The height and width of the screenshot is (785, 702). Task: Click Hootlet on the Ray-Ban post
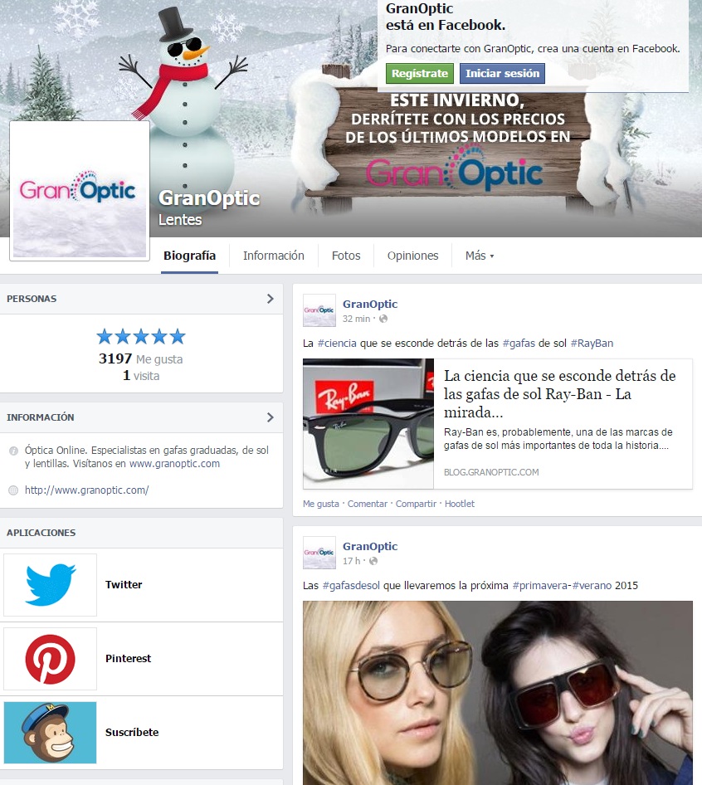click(460, 505)
